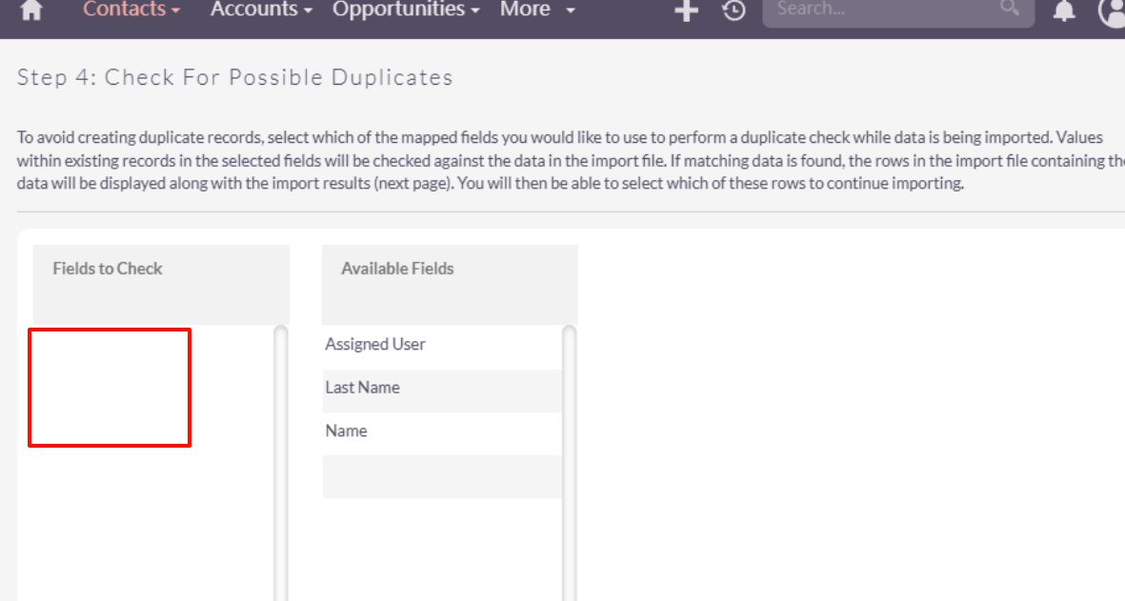This screenshot has height=601, width=1125.
Task: Open the recently viewed history icon
Action: click(x=733, y=10)
